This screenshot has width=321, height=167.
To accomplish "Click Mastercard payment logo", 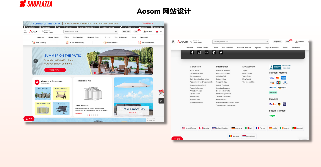I will pyautogui.click(x=278, y=78).
